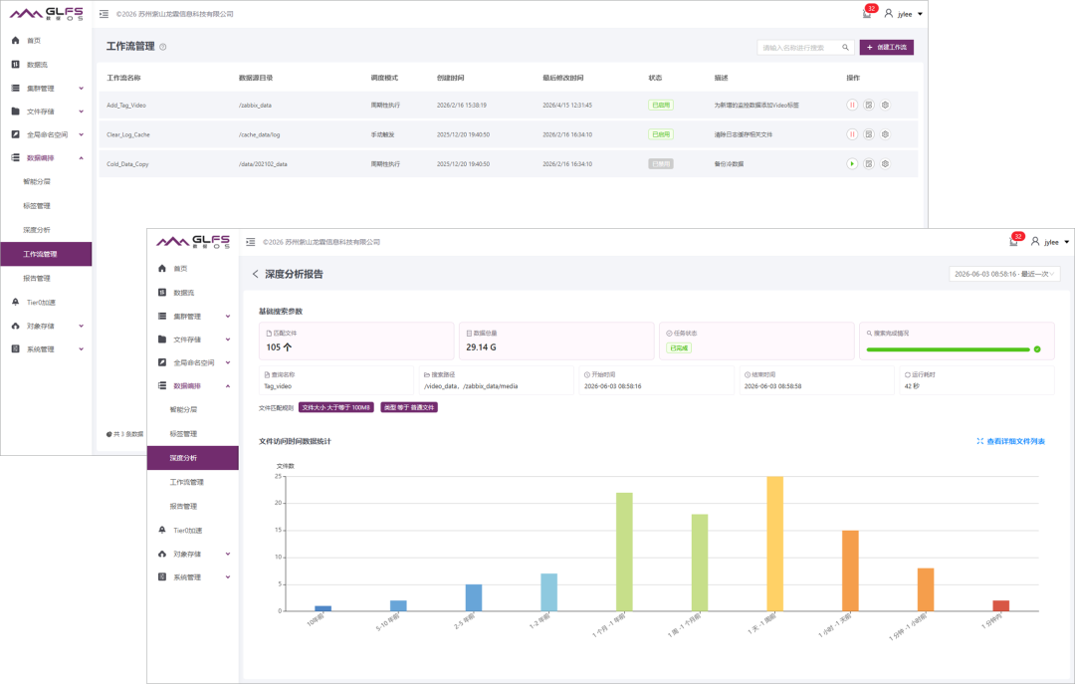Click the search magnifier in workflow search box
Viewport: 1075px width, 684px height.
click(845, 48)
